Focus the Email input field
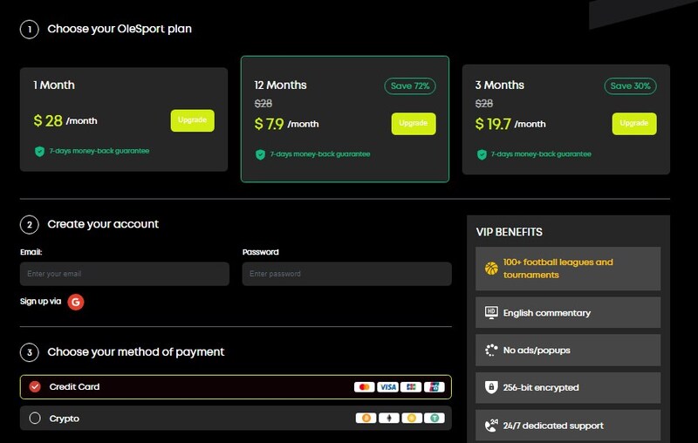698x443 pixels. click(126, 274)
